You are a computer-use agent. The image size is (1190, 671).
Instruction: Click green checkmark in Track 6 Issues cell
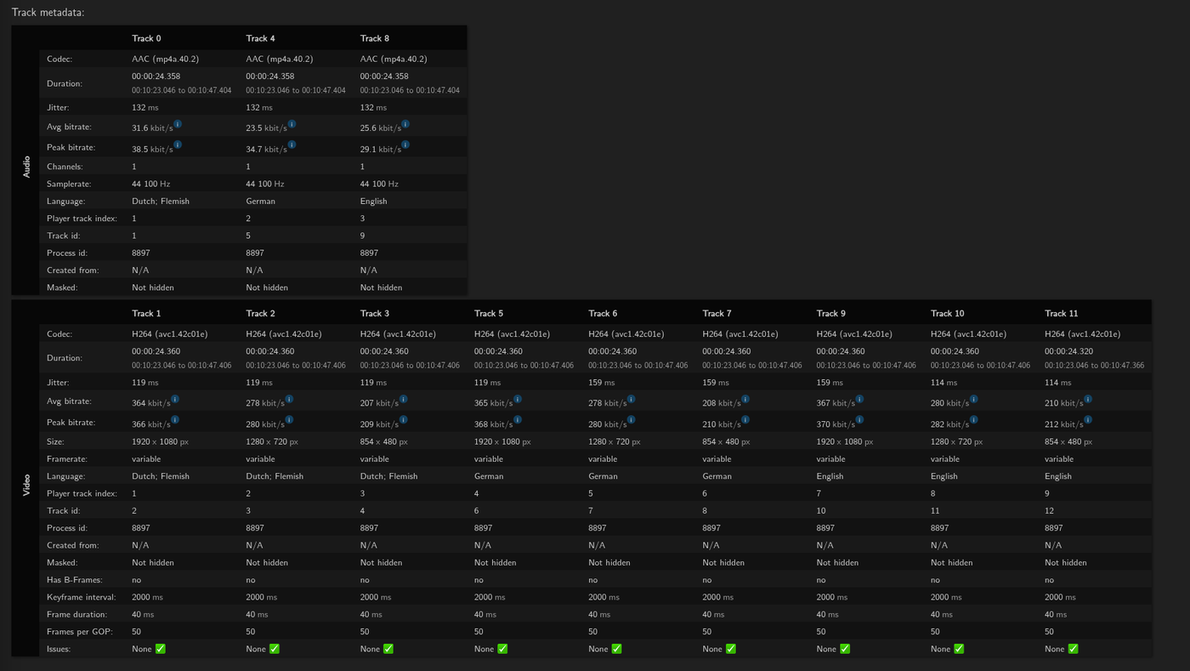616,649
